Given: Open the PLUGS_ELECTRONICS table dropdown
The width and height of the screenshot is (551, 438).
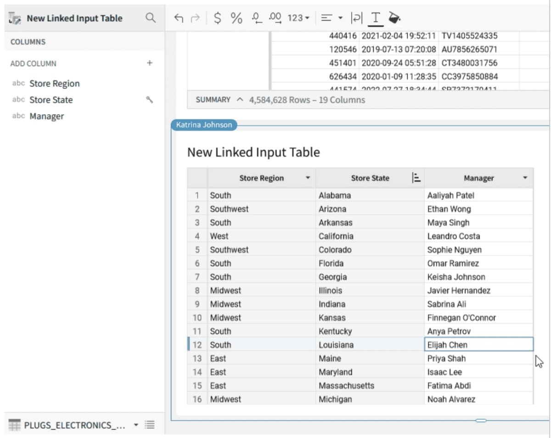Looking at the screenshot, I should (x=135, y=425).
